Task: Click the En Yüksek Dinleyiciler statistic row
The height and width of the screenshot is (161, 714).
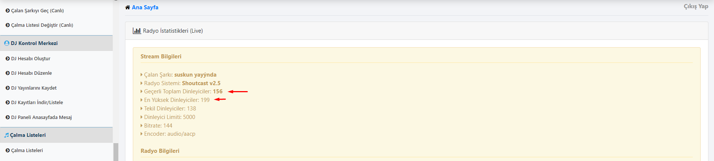Action: coord(175,100)
